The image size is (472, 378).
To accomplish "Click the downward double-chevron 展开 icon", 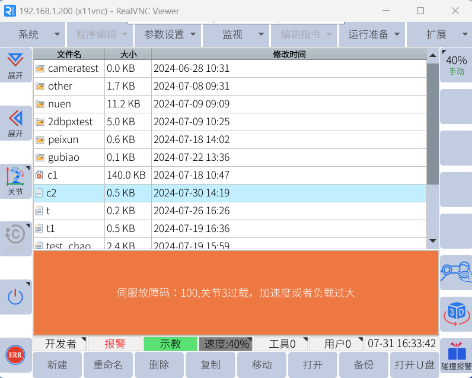I will [15, 65].
